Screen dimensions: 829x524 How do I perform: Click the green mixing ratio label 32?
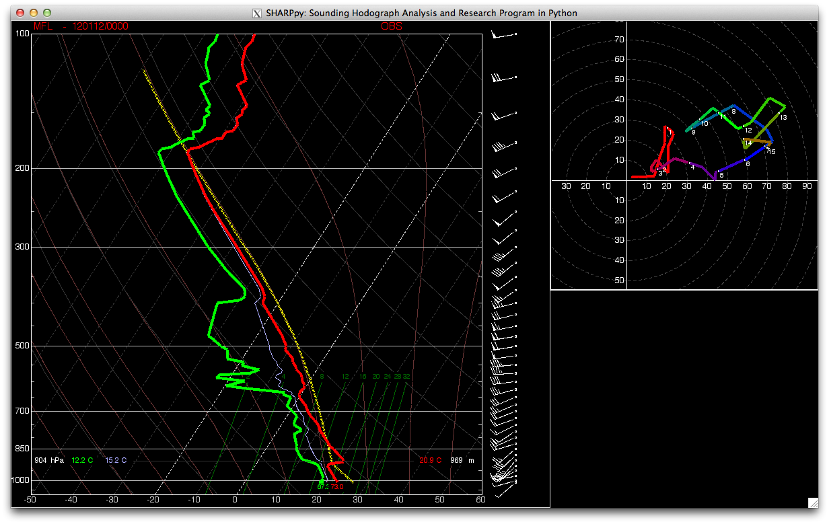[x=406, y=377]
